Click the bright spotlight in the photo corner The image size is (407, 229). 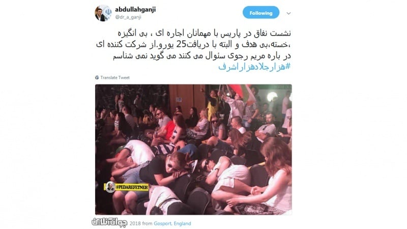point(272,97)
